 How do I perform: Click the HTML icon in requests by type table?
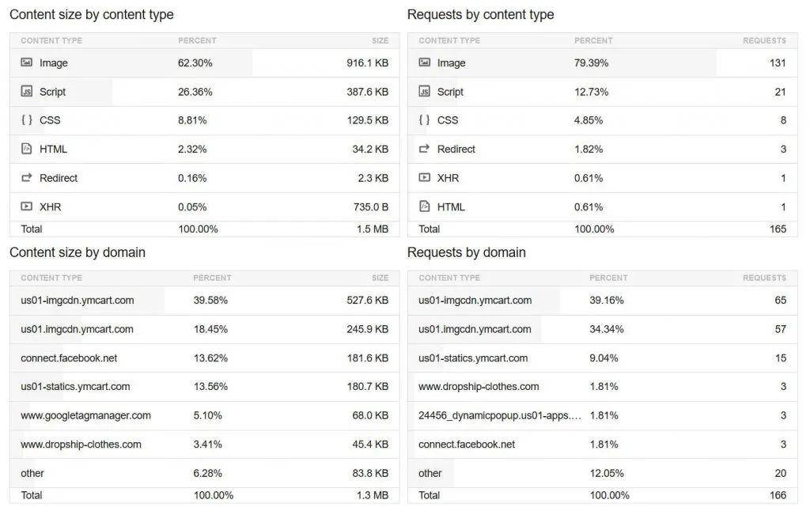tap(424, 206)
